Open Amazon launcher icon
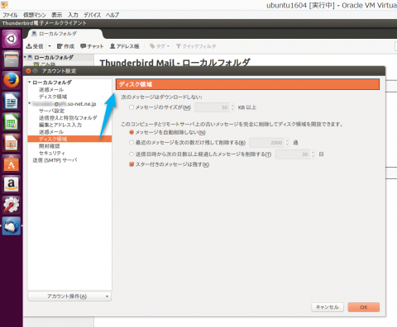 point(11,184)
